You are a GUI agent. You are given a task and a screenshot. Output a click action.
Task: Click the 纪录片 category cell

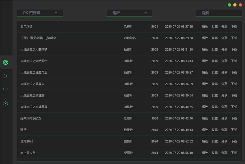point(128,130)
